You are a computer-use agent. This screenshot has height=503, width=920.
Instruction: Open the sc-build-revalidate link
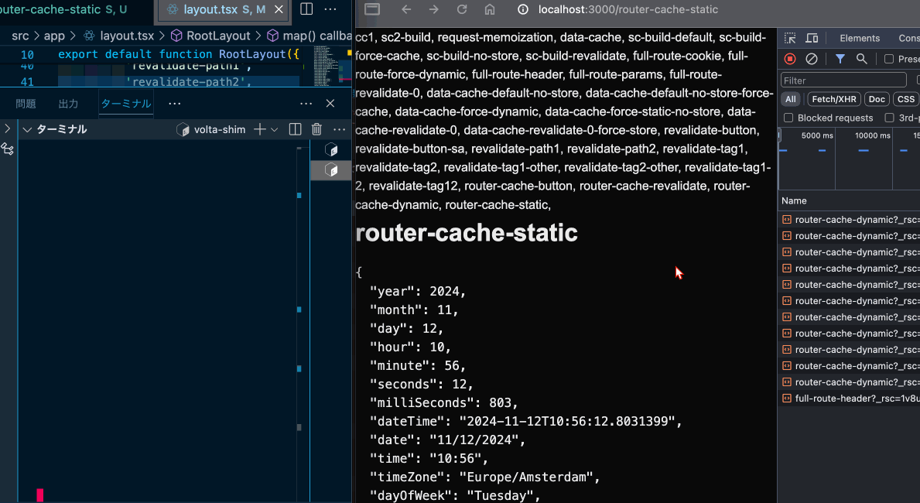(576, 56)
